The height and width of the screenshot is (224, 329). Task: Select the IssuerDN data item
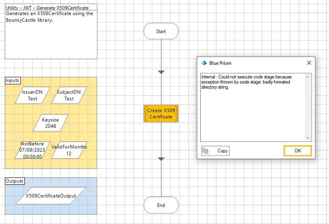pos(32,95)
